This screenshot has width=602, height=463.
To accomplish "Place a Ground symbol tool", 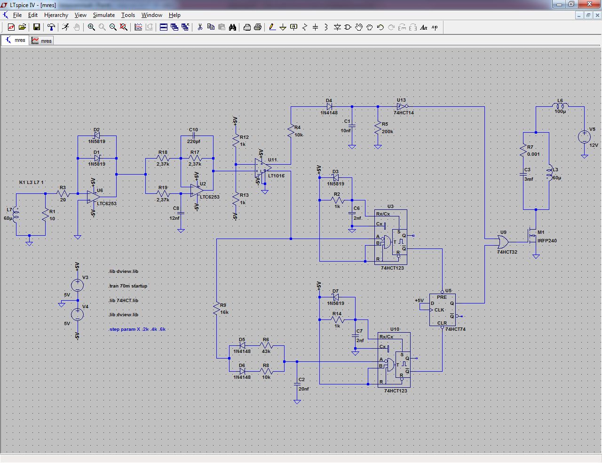I will coord(283,27).
